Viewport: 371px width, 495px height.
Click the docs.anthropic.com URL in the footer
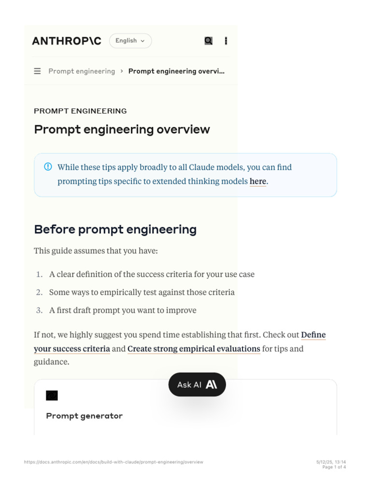[x=114, y=462]
